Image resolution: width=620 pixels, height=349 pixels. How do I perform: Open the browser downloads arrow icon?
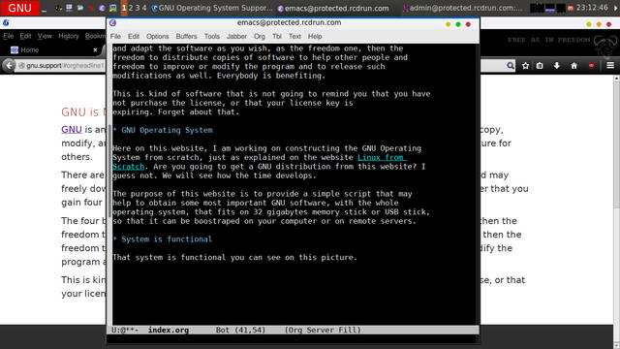pyautogui.click(x=557, y=66)
